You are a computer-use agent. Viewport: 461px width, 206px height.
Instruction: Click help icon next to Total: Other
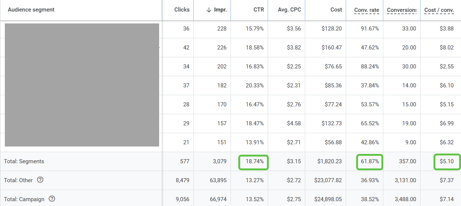tap(40, 180)
